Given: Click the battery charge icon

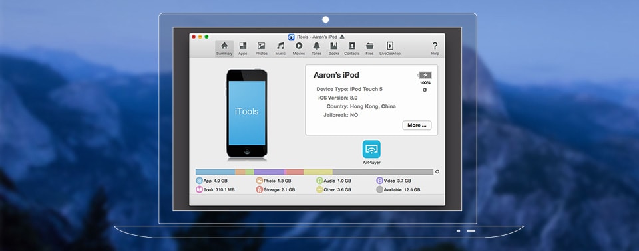Looking at the screenshot, I should click(425, 75).
